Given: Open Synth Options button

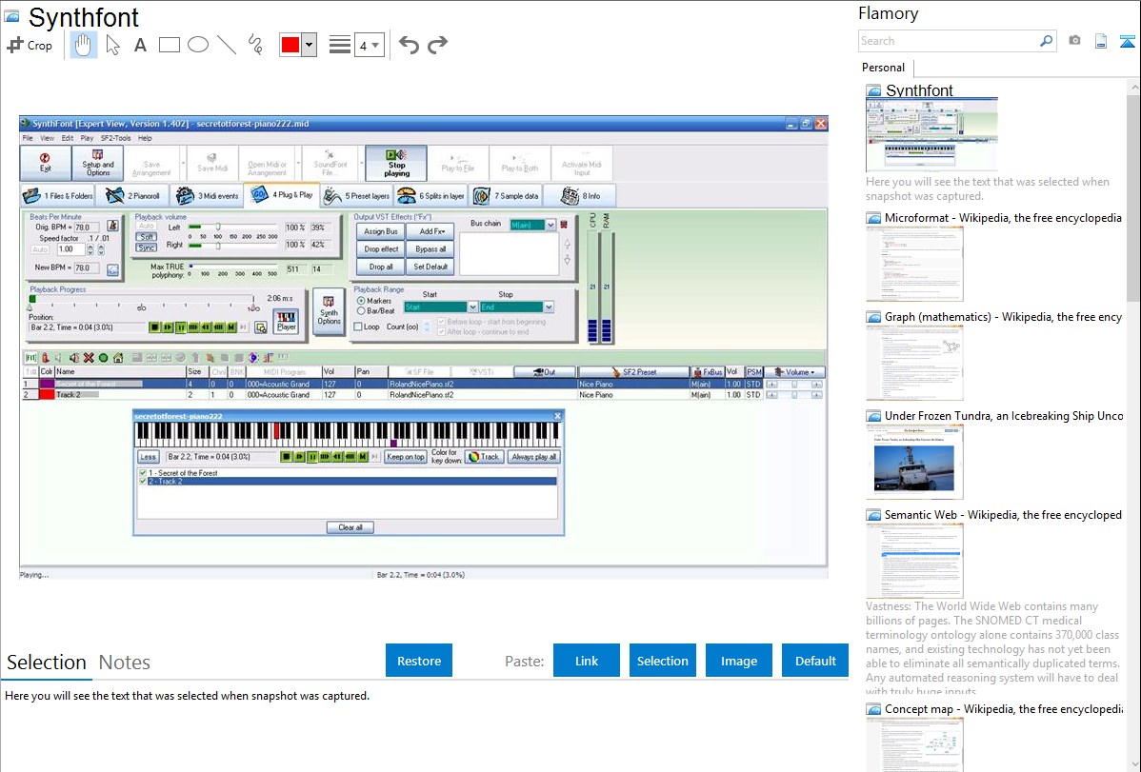Looking at the screenshot, I should 329,311.
